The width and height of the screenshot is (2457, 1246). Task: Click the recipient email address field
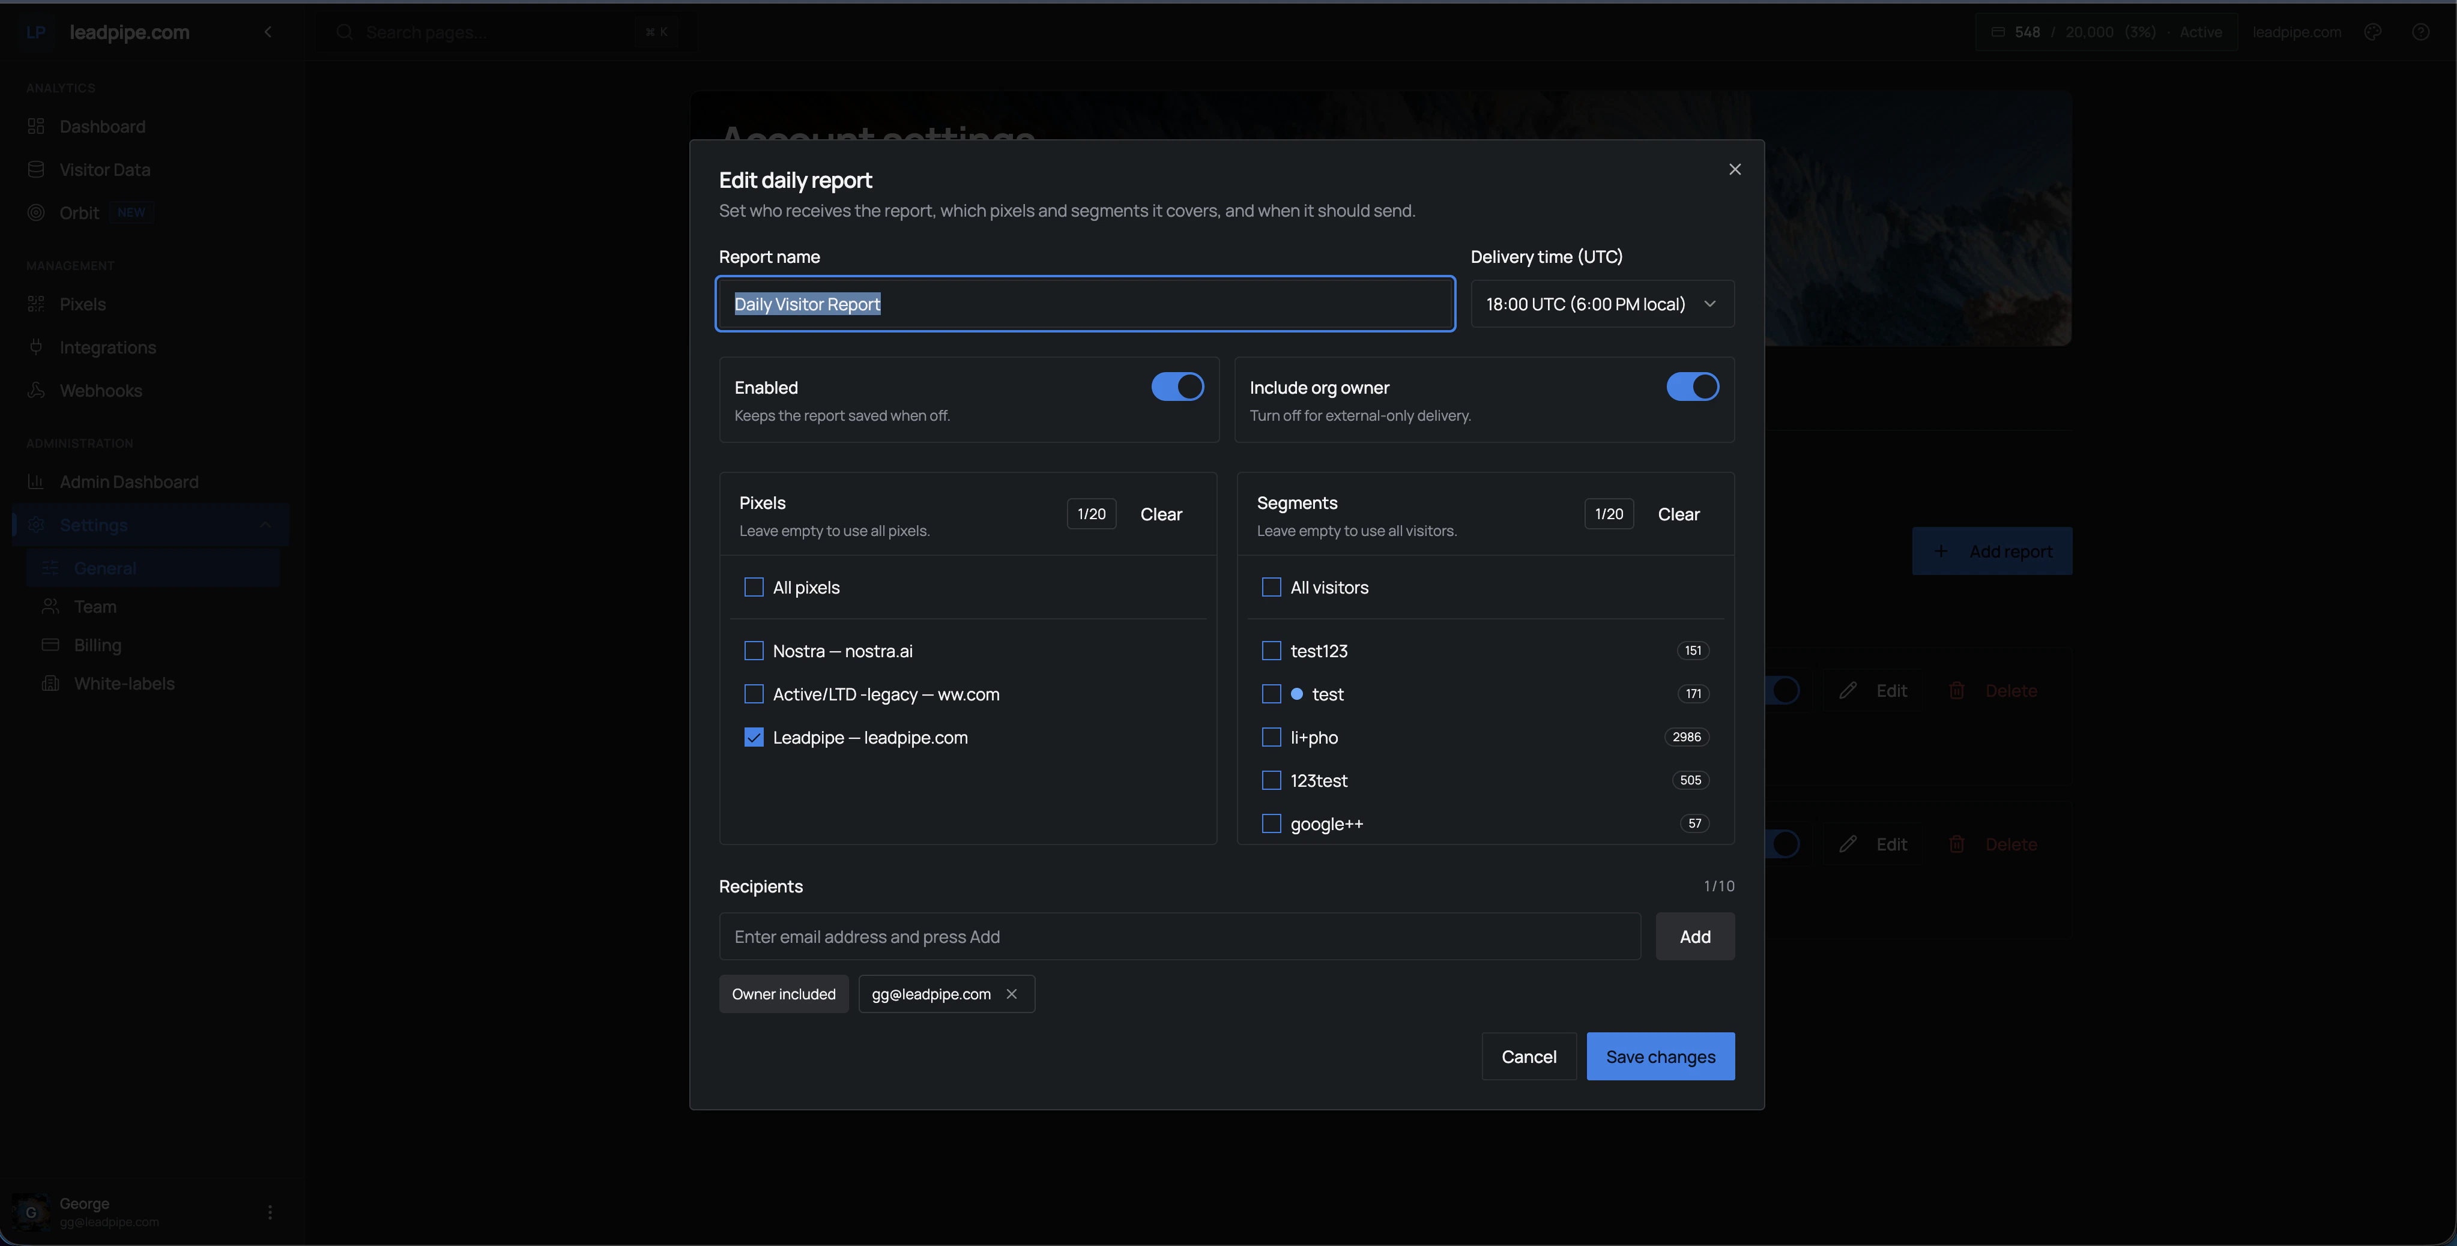[1179, 936]
